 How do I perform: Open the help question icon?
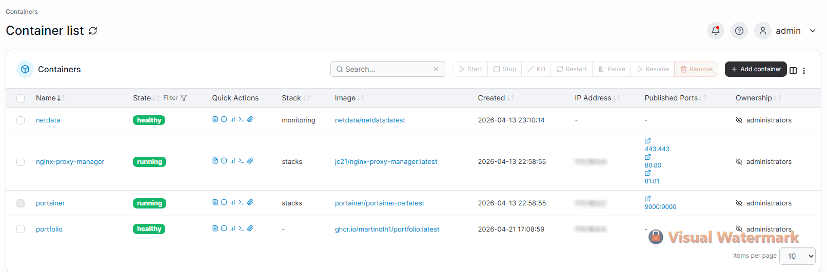(739, 31)
